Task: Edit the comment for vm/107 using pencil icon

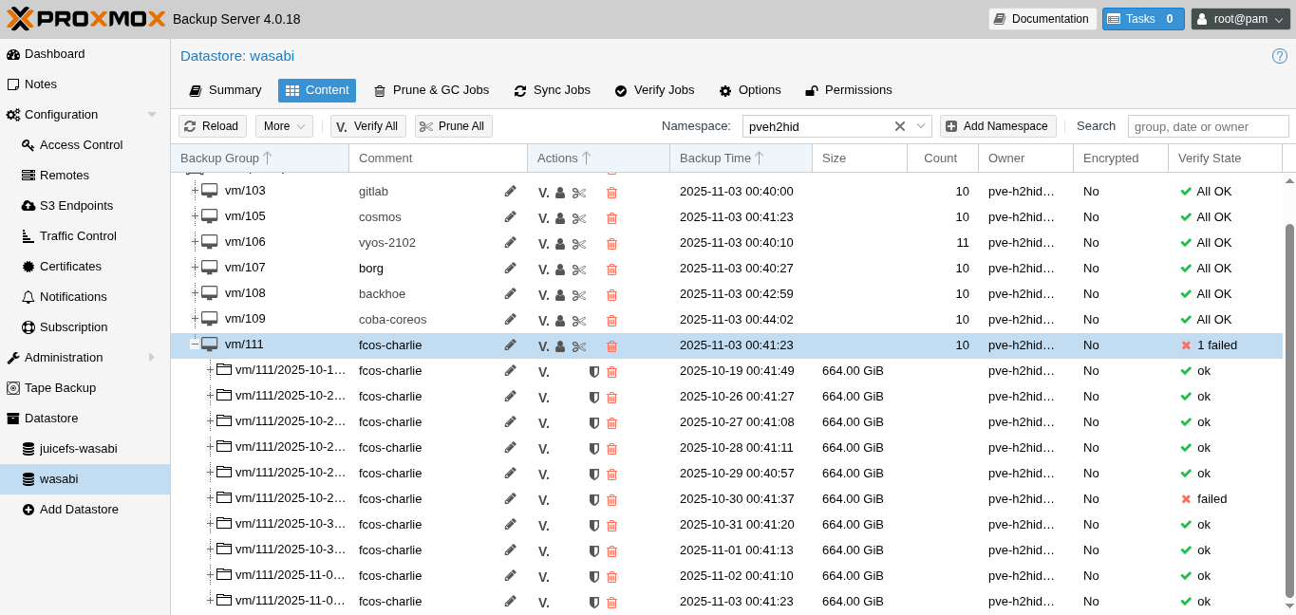Action: [x=510, y=268]
